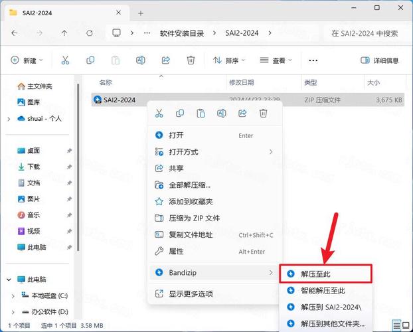Close the SAI2-2024 tab
This screenshot has height=332, width=413.
119,13
